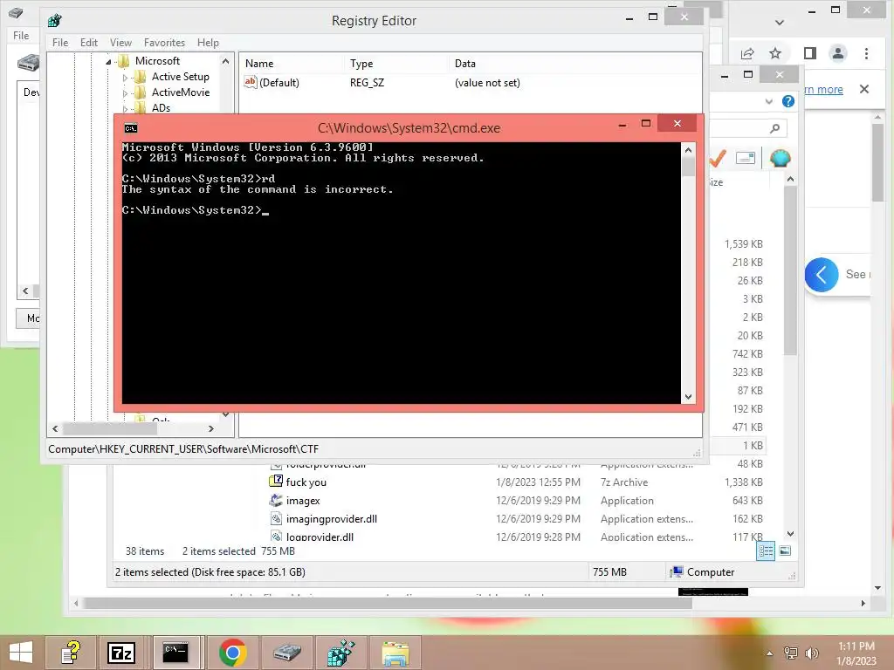This screenshot has width=894, height=670.
Task: Open Chrome three-dot menu
Action: tap(866, 53)
